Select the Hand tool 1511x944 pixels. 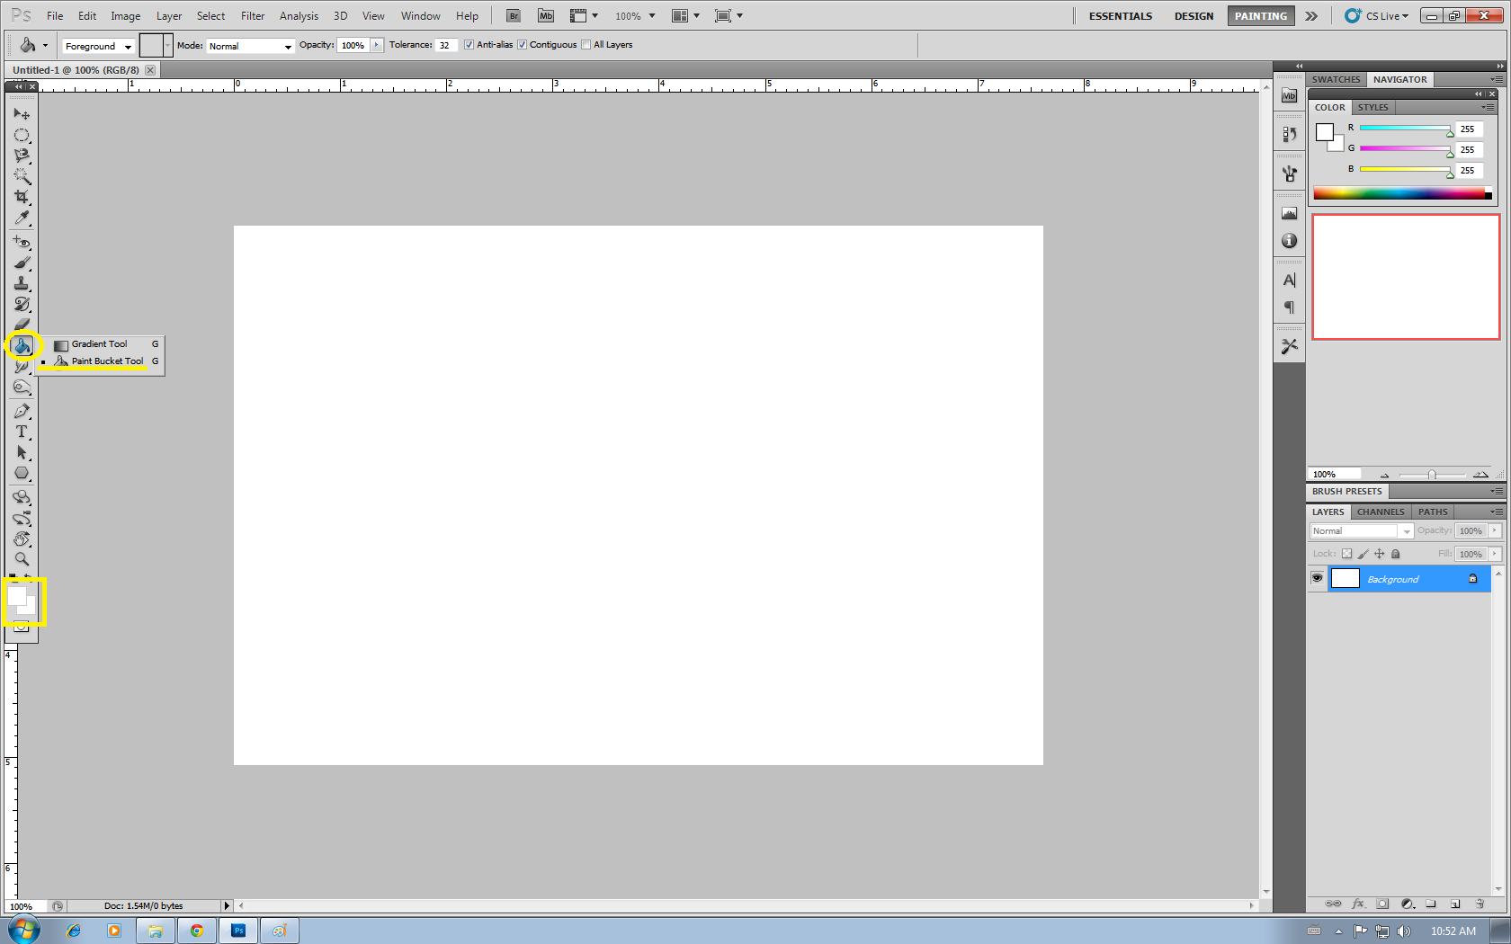click(22, 539)
